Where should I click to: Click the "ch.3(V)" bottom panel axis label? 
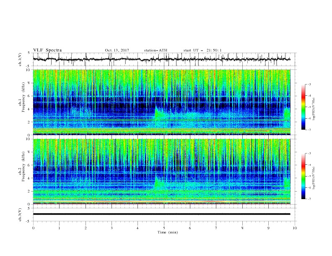pos(20,215)
